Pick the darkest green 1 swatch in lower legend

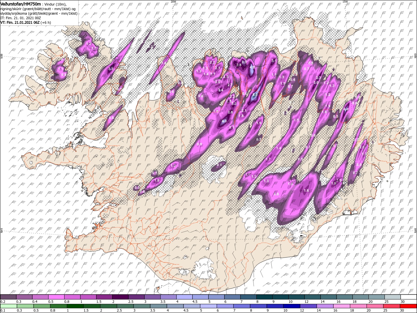pos(75,306)
